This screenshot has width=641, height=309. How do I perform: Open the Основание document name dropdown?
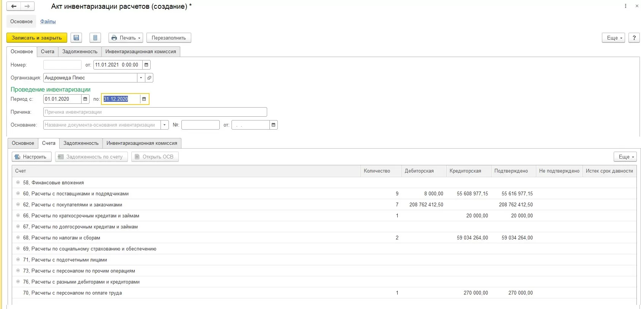point(165,125)
